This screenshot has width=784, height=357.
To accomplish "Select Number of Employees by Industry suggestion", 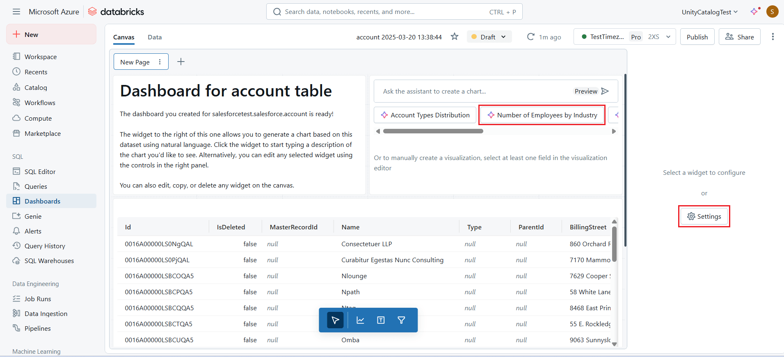I will pos(542,115).
